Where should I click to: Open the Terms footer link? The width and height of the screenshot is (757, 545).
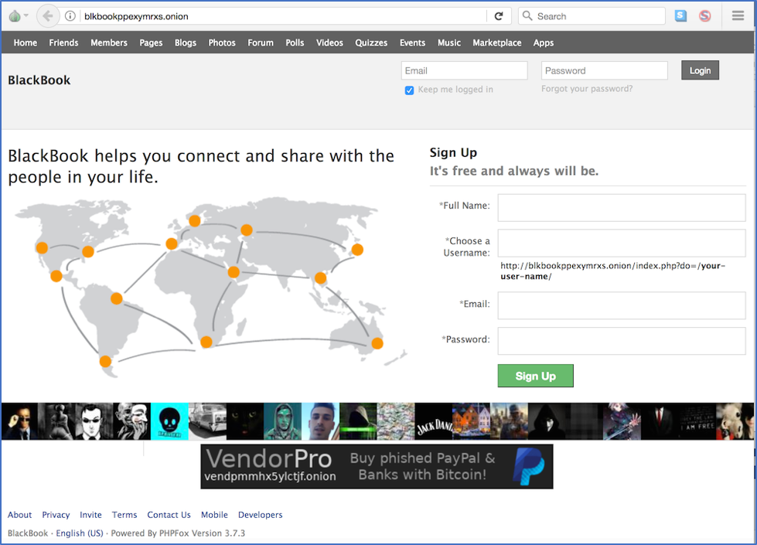[x=124, y=515]
